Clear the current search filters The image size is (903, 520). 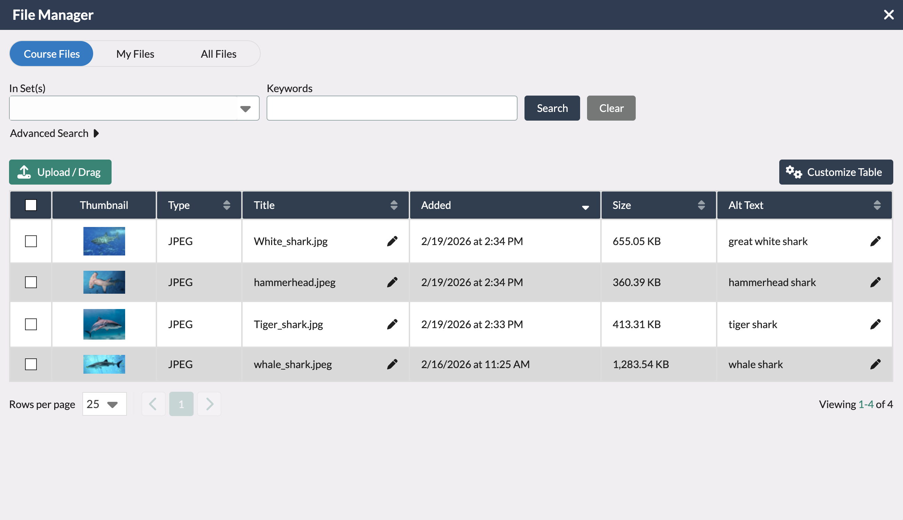click(x=611, y=108)
